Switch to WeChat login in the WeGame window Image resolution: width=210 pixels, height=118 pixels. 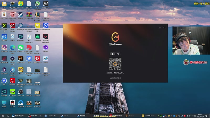118,54
